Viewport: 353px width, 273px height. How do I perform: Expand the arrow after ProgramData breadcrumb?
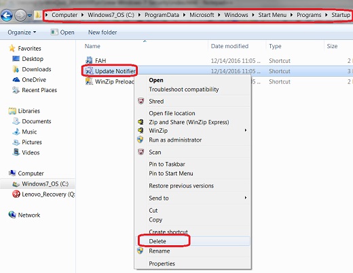pos(184,15)
